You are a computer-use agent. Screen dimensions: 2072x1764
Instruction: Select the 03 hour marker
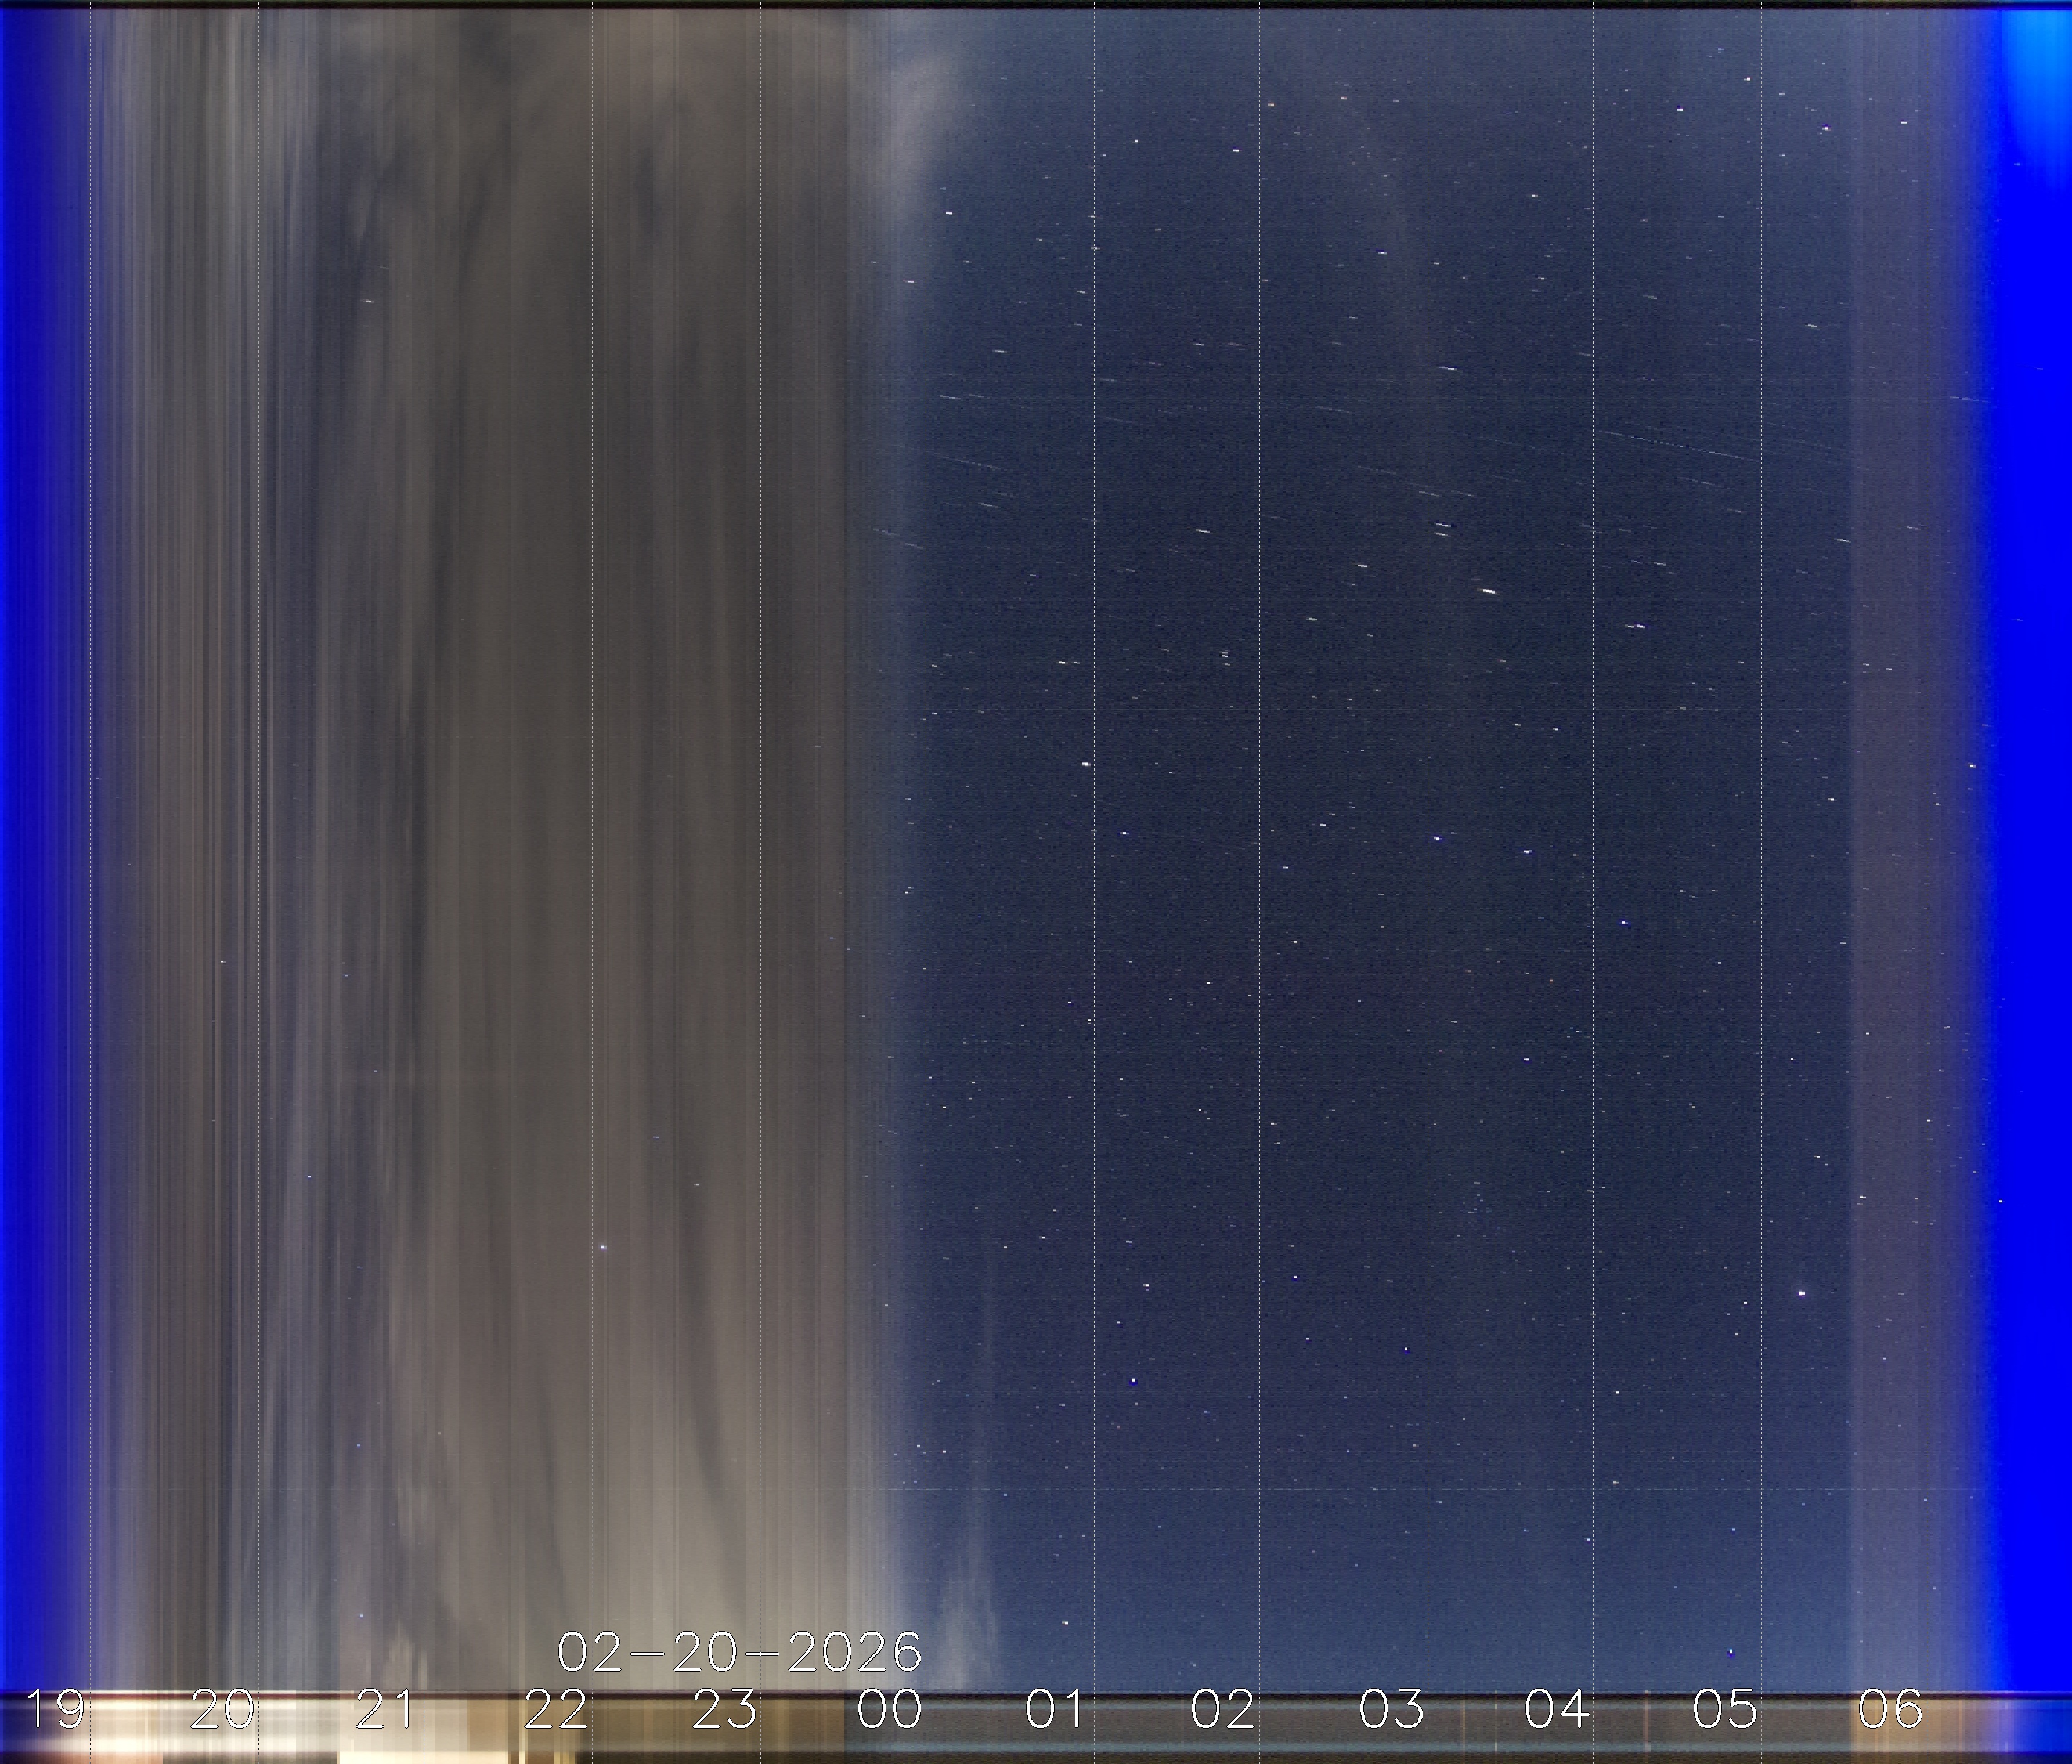click(1391, 1710)
